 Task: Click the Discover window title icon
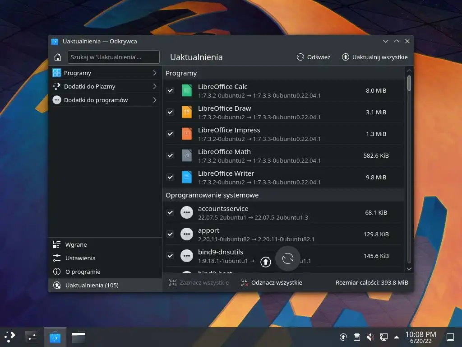[55, 41]
